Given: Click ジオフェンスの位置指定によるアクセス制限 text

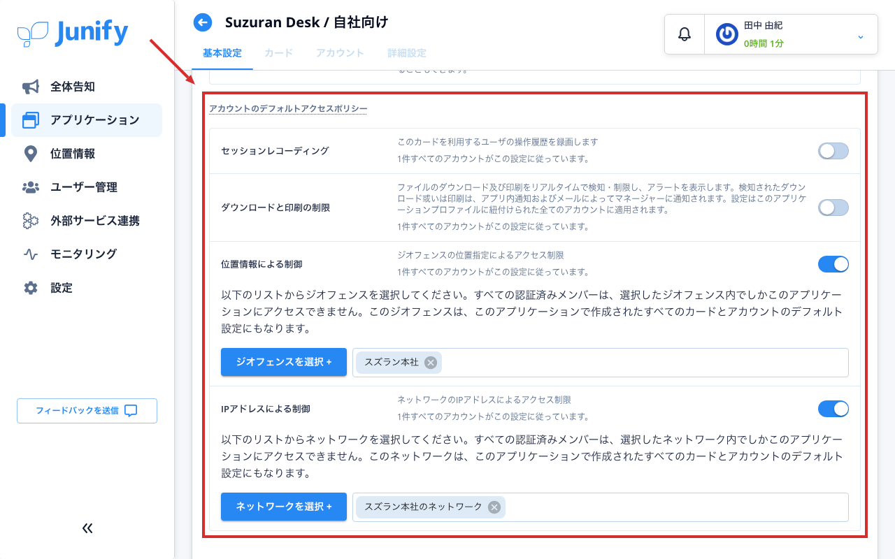Looking at the screenshot, I should pos(480,255).
